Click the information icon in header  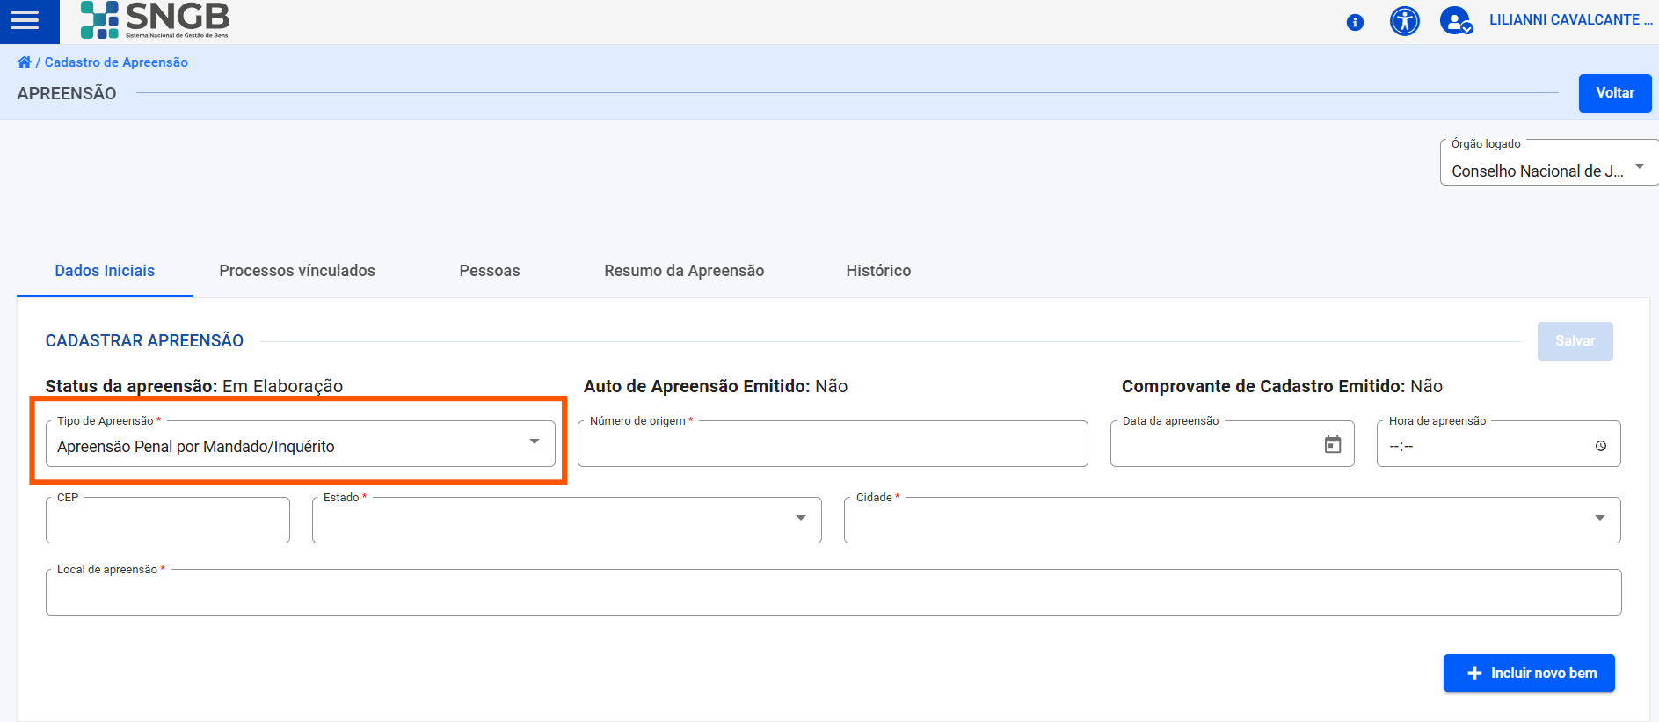[1355, 22]
